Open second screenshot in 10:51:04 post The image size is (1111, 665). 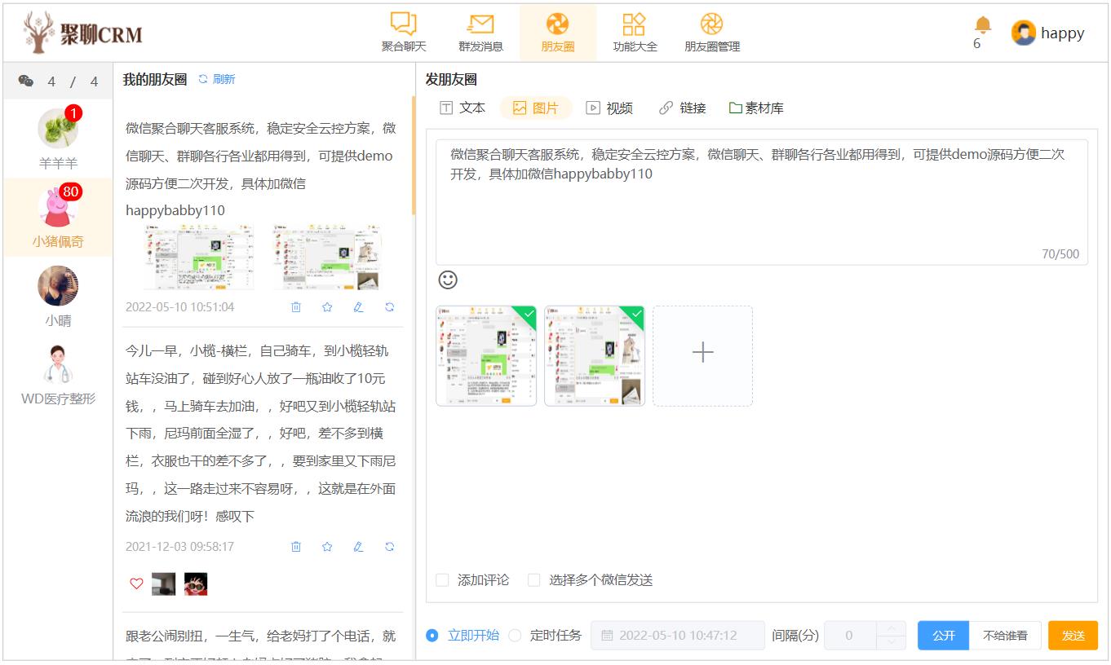click(x=327, y=258)
